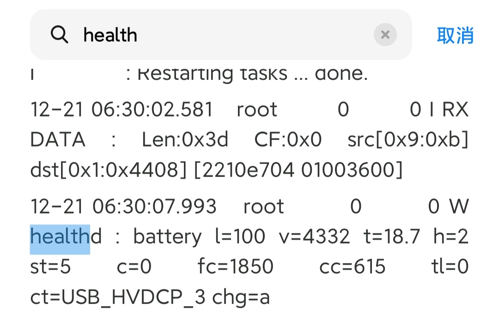This screenshot has width=499, height=316.
Task: Tap the 'fc=1850' value
Action: click(236, 266)
